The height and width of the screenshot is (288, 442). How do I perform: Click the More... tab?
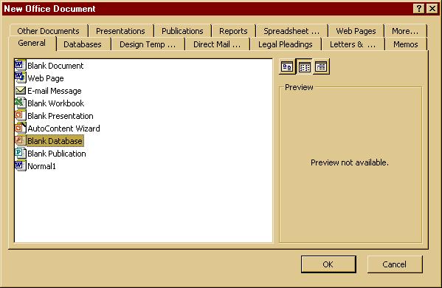coord(405,31)
